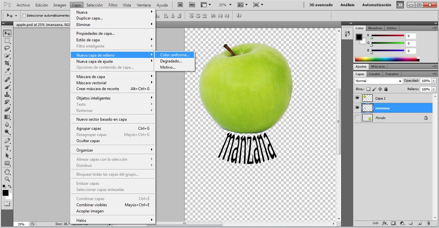Hide the Capa 2 layer
439x228 pixels.
click(357, 98)
